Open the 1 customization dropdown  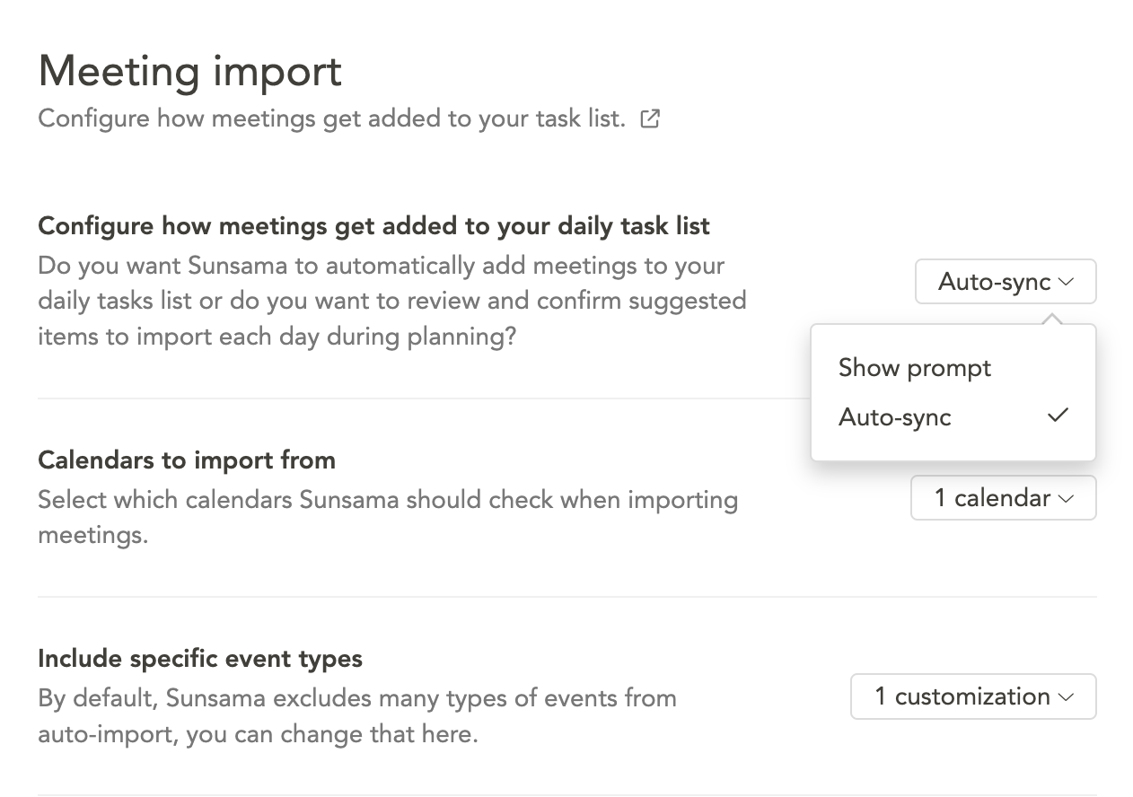pos(972,696)
